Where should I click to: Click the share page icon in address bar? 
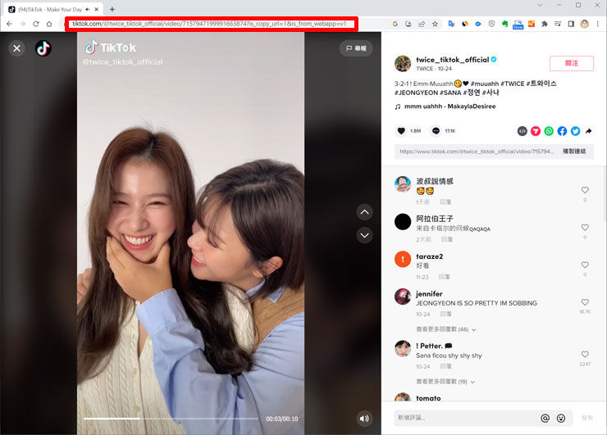tap(422, 24)
